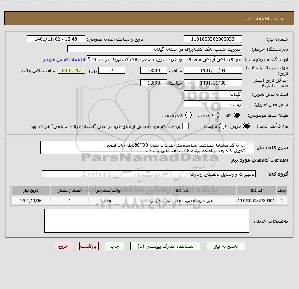Click item code cell 1112000057780001
This screenshot has height=289, width=299.
click(256, 201)
